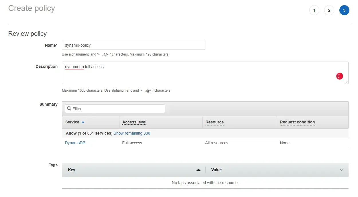Click the Request condition column header
Screen dimensions: 358x197
coord(297,122)
